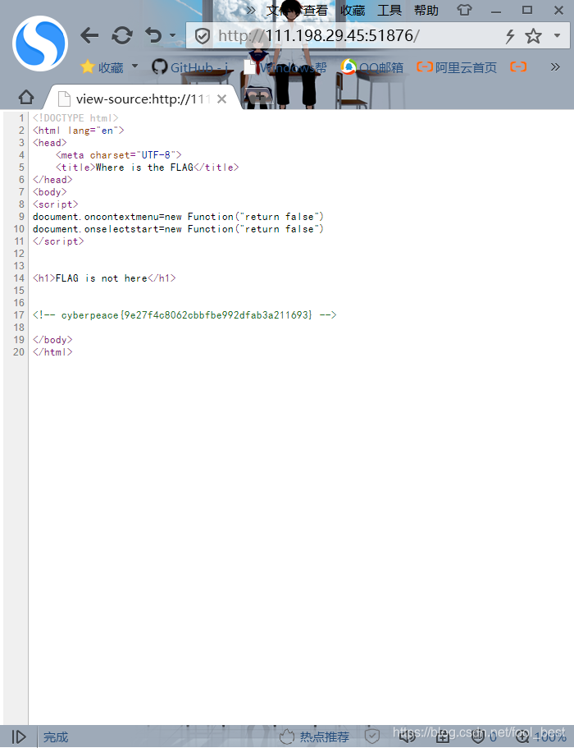Click 热点推荐 in status bar

click(x=314, y=737)
